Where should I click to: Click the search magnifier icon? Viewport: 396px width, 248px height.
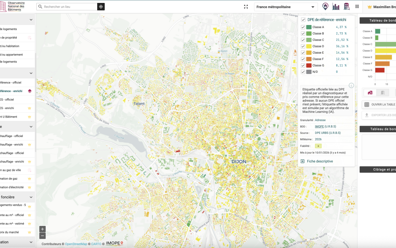pyautogui.click(x=40, y=7)
